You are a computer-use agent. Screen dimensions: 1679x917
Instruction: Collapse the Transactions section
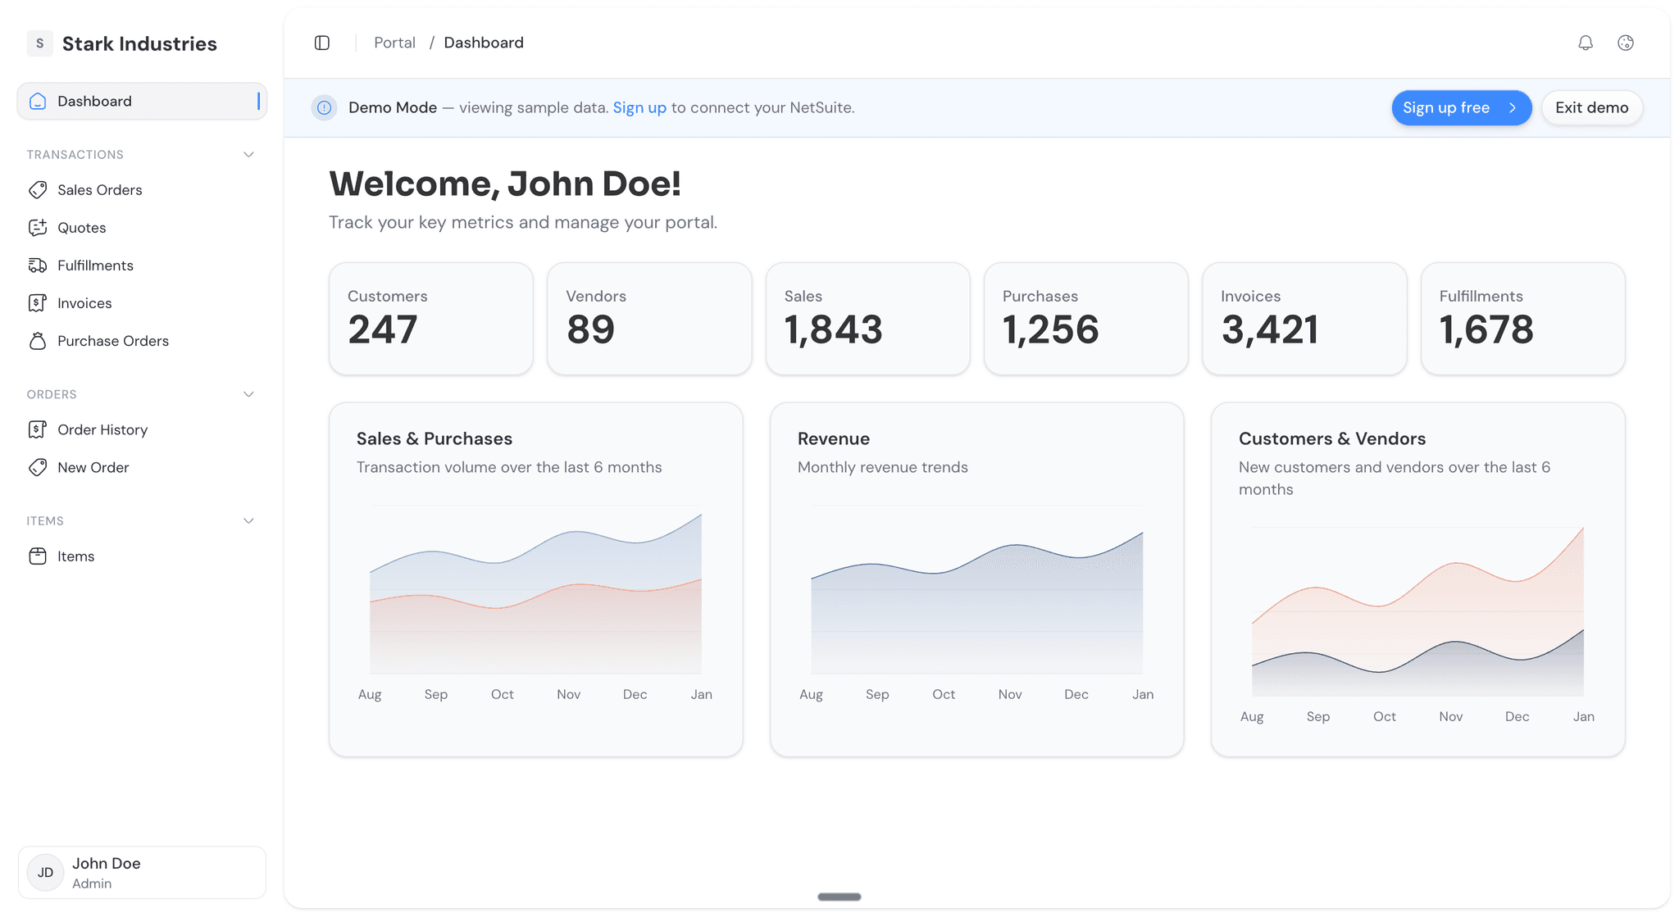pos(248,154)
